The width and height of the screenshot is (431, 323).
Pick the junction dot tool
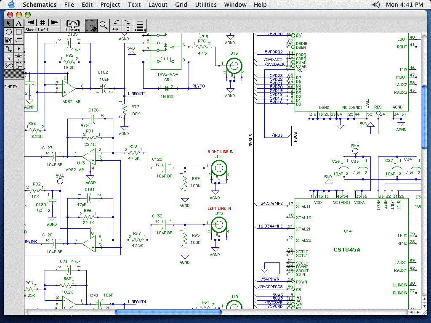click(19, 48)
